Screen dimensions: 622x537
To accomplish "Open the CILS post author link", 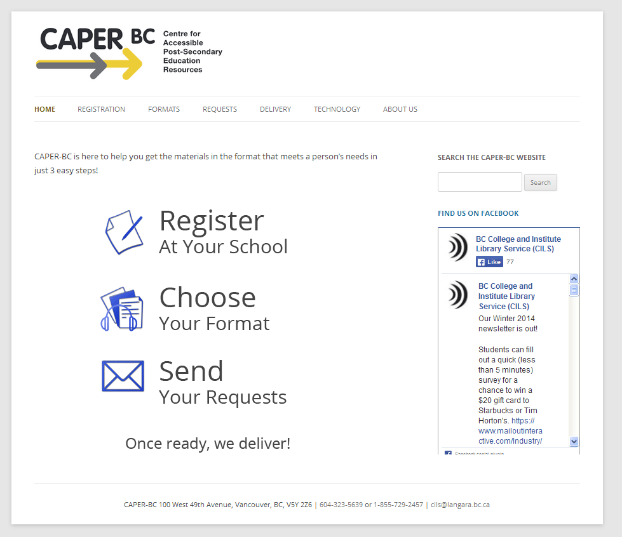I will point(506,296).
